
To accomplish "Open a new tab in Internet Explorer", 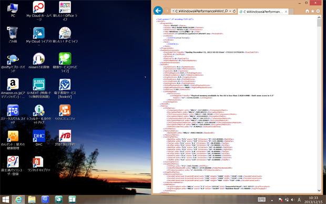I will [291, 12].
